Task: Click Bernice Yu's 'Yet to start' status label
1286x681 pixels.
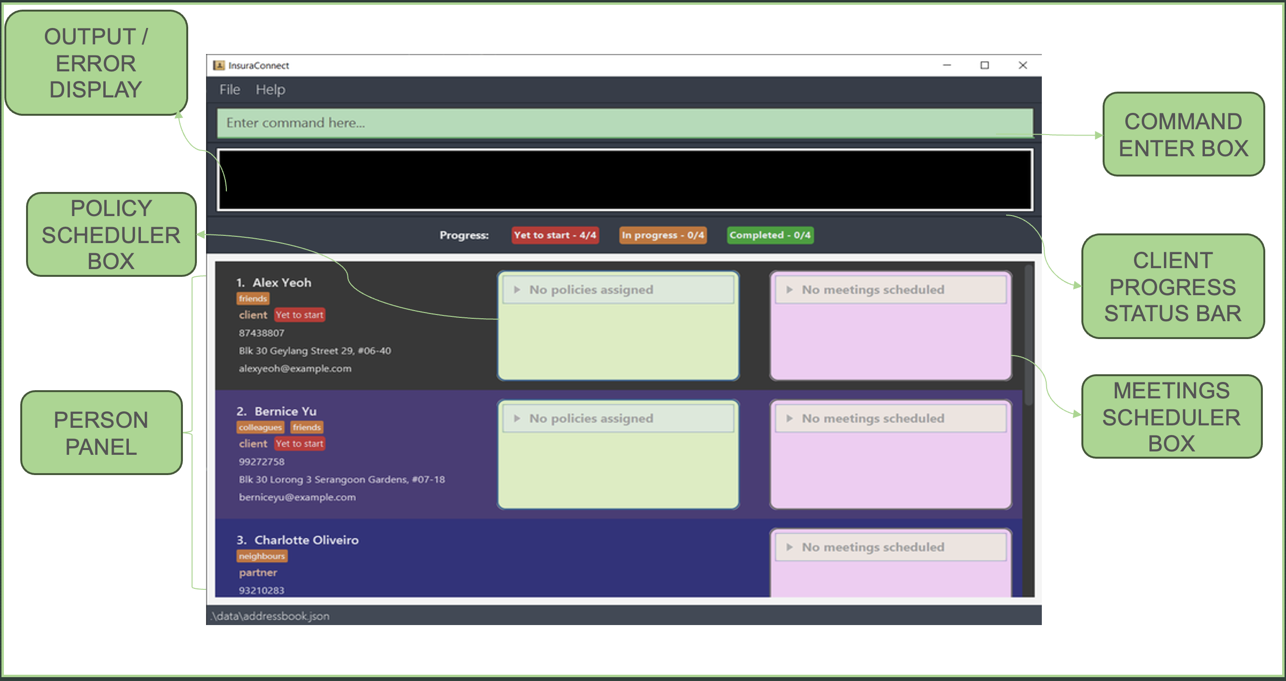Action: 300,444
